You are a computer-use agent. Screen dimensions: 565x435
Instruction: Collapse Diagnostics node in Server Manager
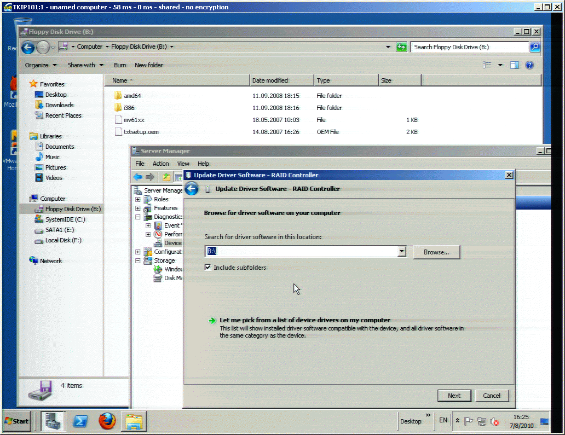tap(137, 217)
